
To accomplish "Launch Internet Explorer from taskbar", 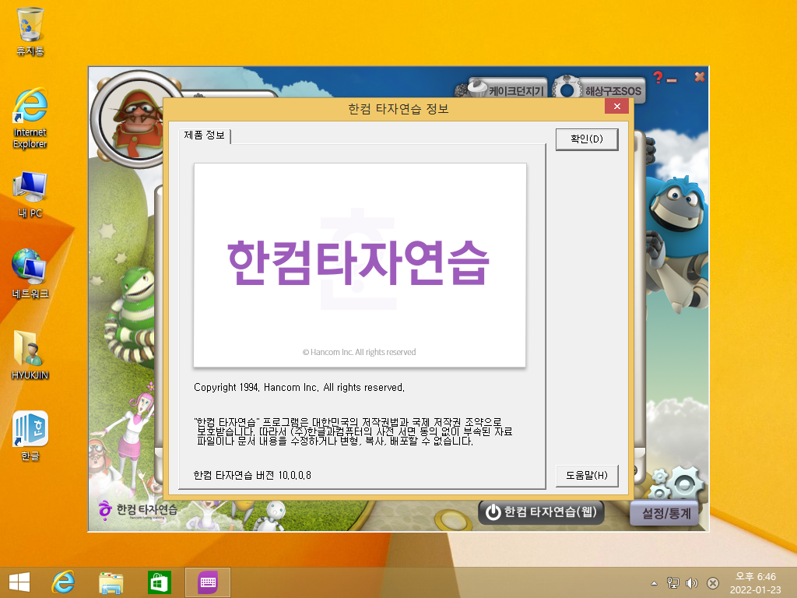I will point(64,582).
